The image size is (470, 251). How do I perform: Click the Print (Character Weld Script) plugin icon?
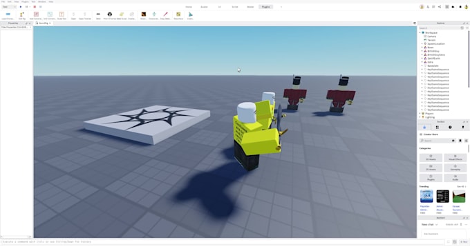(110, 15)
